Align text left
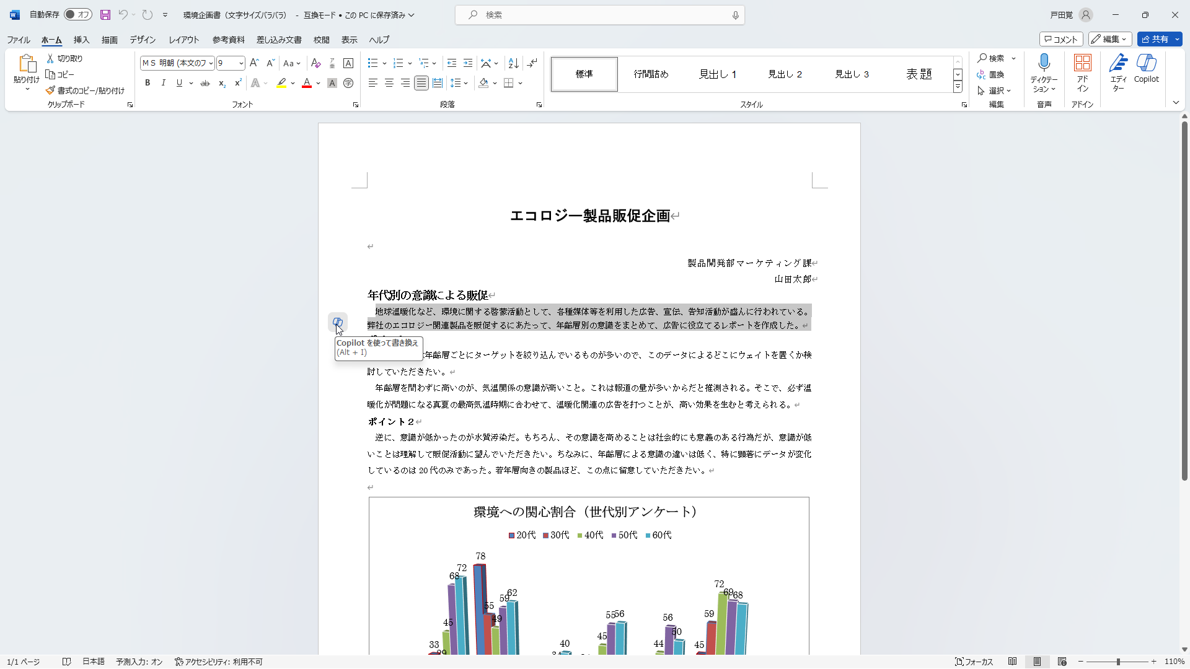The height and width of the screenshot is (669, 1190). click(372, 82)
